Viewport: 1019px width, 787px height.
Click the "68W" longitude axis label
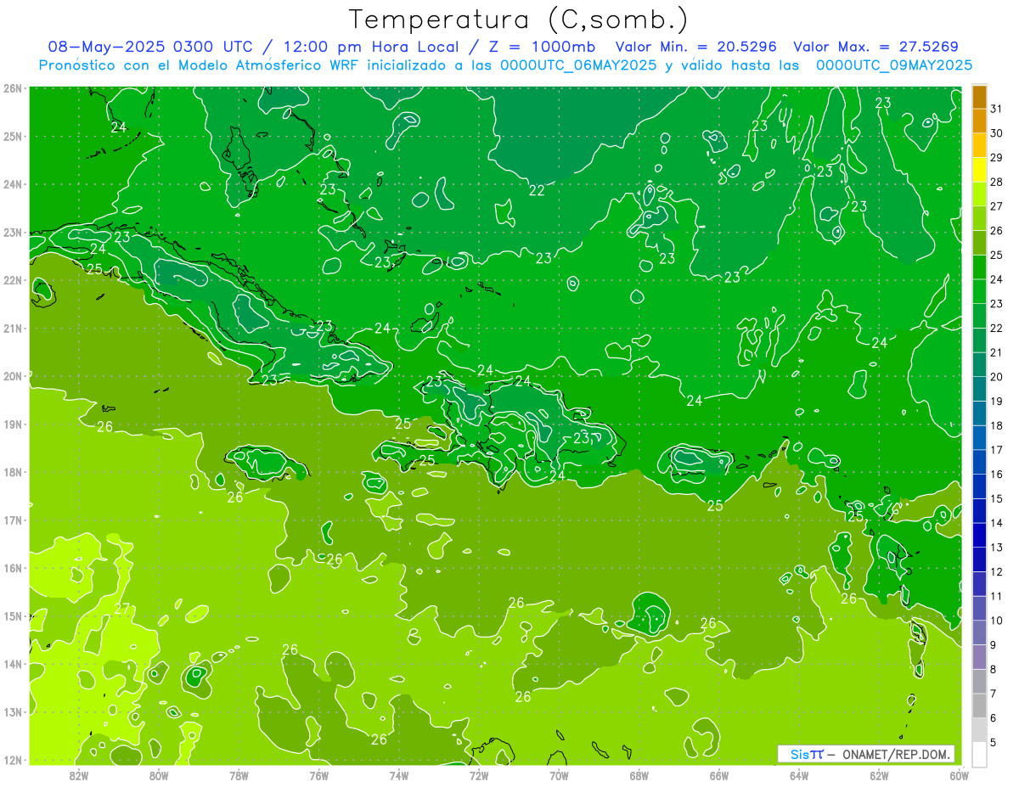(x=639, y=775)
